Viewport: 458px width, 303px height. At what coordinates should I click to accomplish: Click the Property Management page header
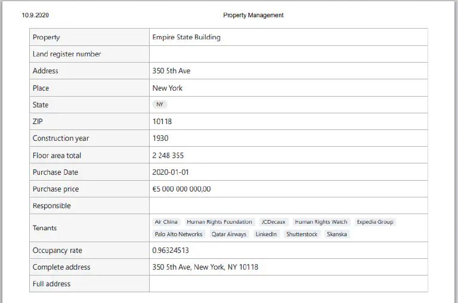coord(253,15)
